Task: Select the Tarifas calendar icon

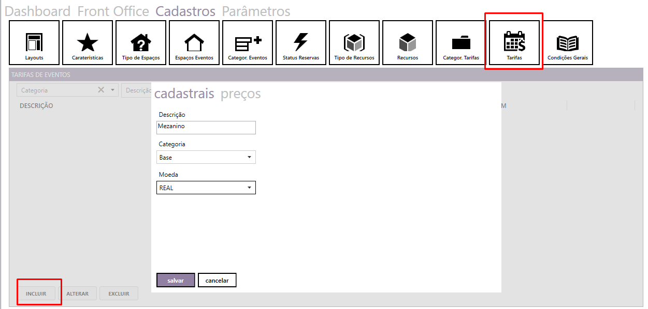Action: (514, 43)
